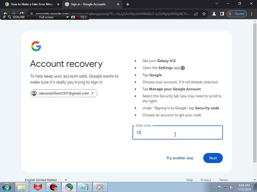Click the clock showing 8:04 AM

(x=244, y=187)
